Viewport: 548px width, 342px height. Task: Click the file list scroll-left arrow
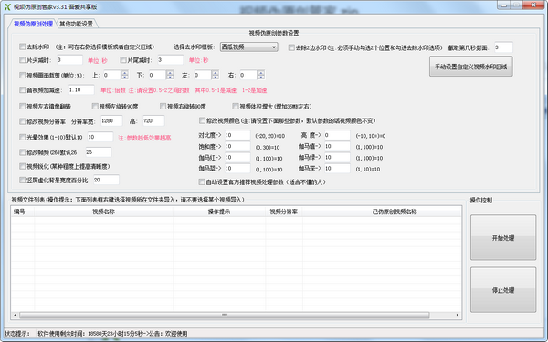[15, 316]
